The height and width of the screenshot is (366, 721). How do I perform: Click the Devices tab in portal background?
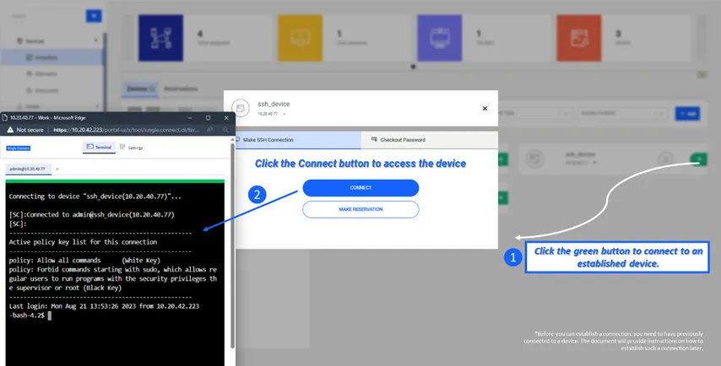click(x=140, y=89)
